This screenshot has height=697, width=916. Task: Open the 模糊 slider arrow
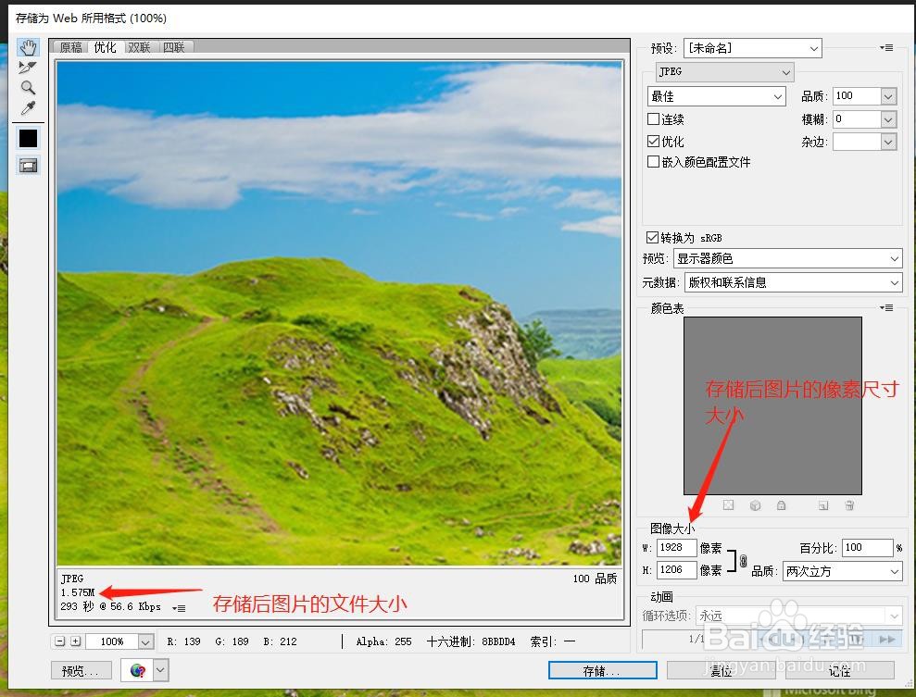(x=888, y=119)
